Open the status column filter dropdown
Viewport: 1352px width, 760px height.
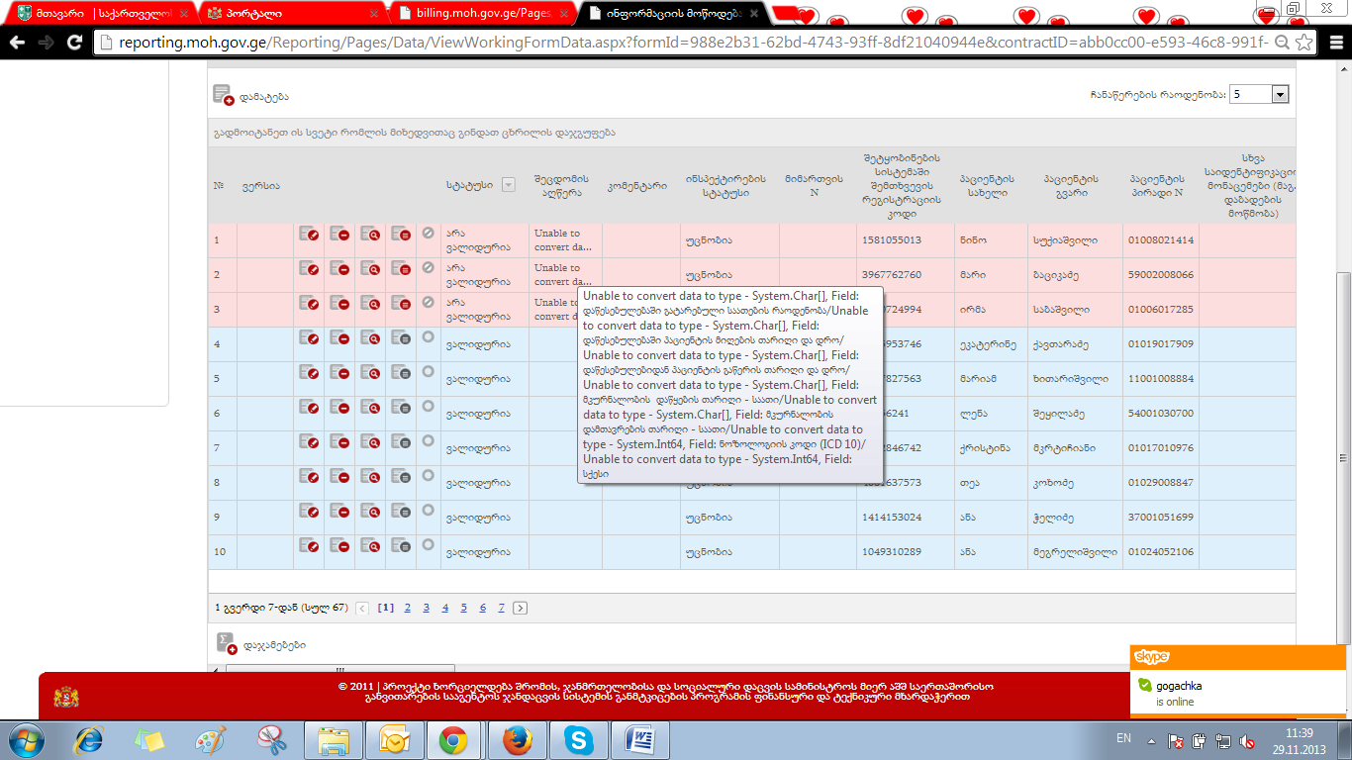click(509, 184)
